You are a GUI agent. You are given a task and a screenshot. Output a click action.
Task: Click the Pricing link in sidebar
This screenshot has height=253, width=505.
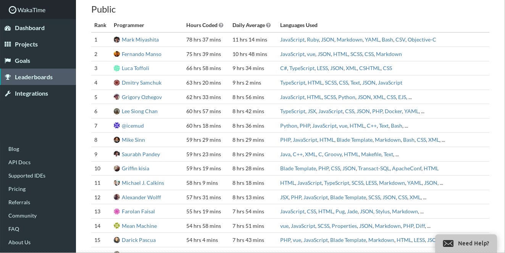pos(17,189)
